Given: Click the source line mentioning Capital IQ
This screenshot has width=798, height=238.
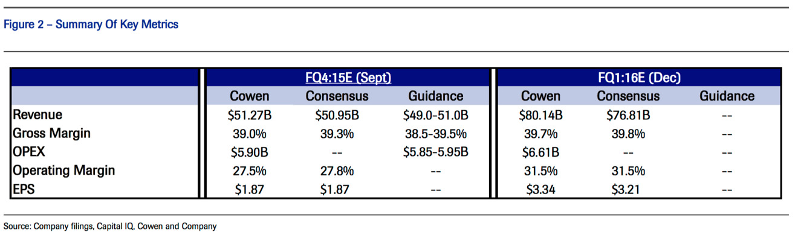Looking at the screenshot, I should [110, 227].
